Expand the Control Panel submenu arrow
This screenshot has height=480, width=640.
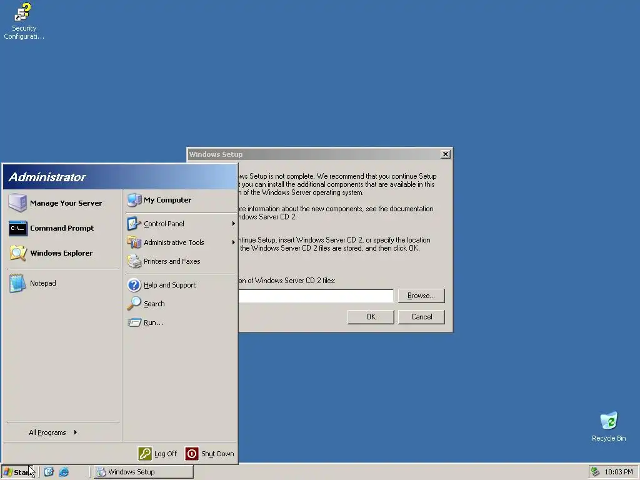(234, 224)
